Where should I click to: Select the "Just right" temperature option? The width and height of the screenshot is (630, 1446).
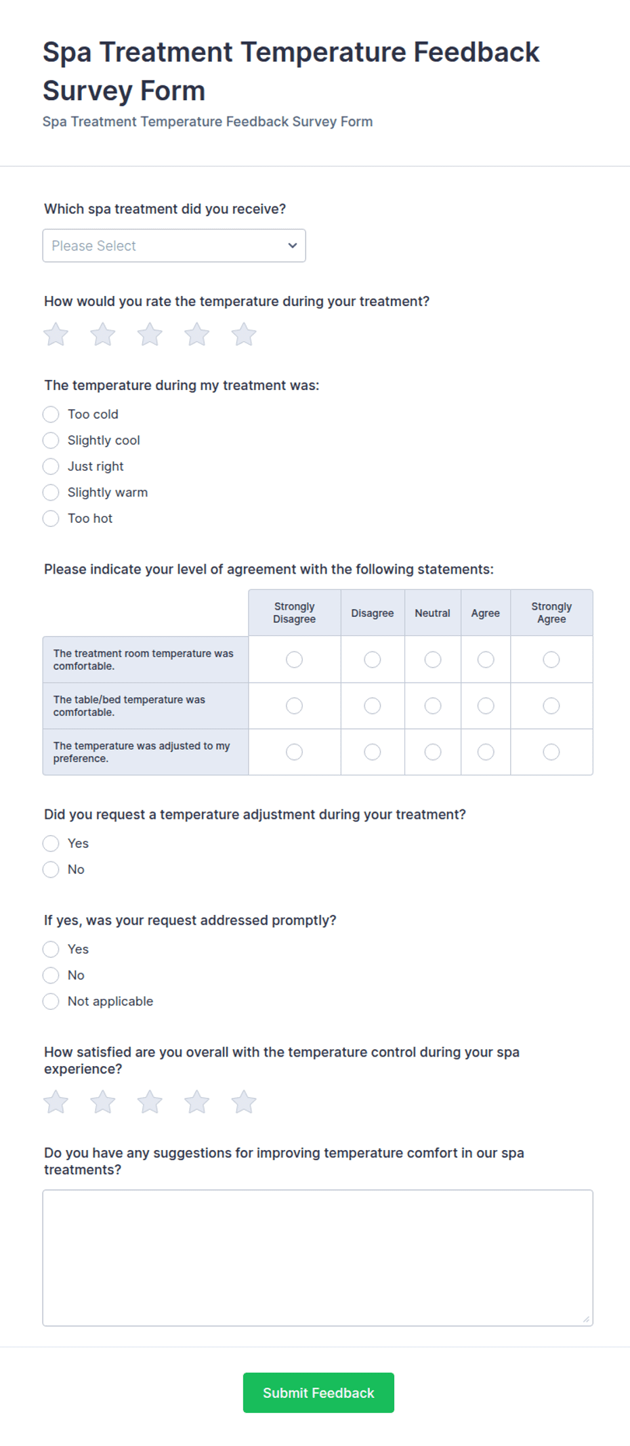pyautogui.click(x=51, y=467)
